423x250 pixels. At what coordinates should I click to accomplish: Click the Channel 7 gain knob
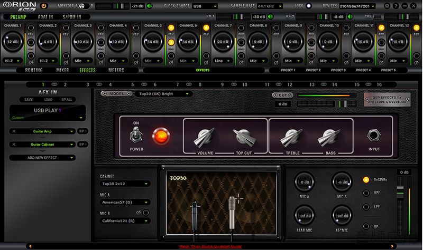tap(223, 42)
